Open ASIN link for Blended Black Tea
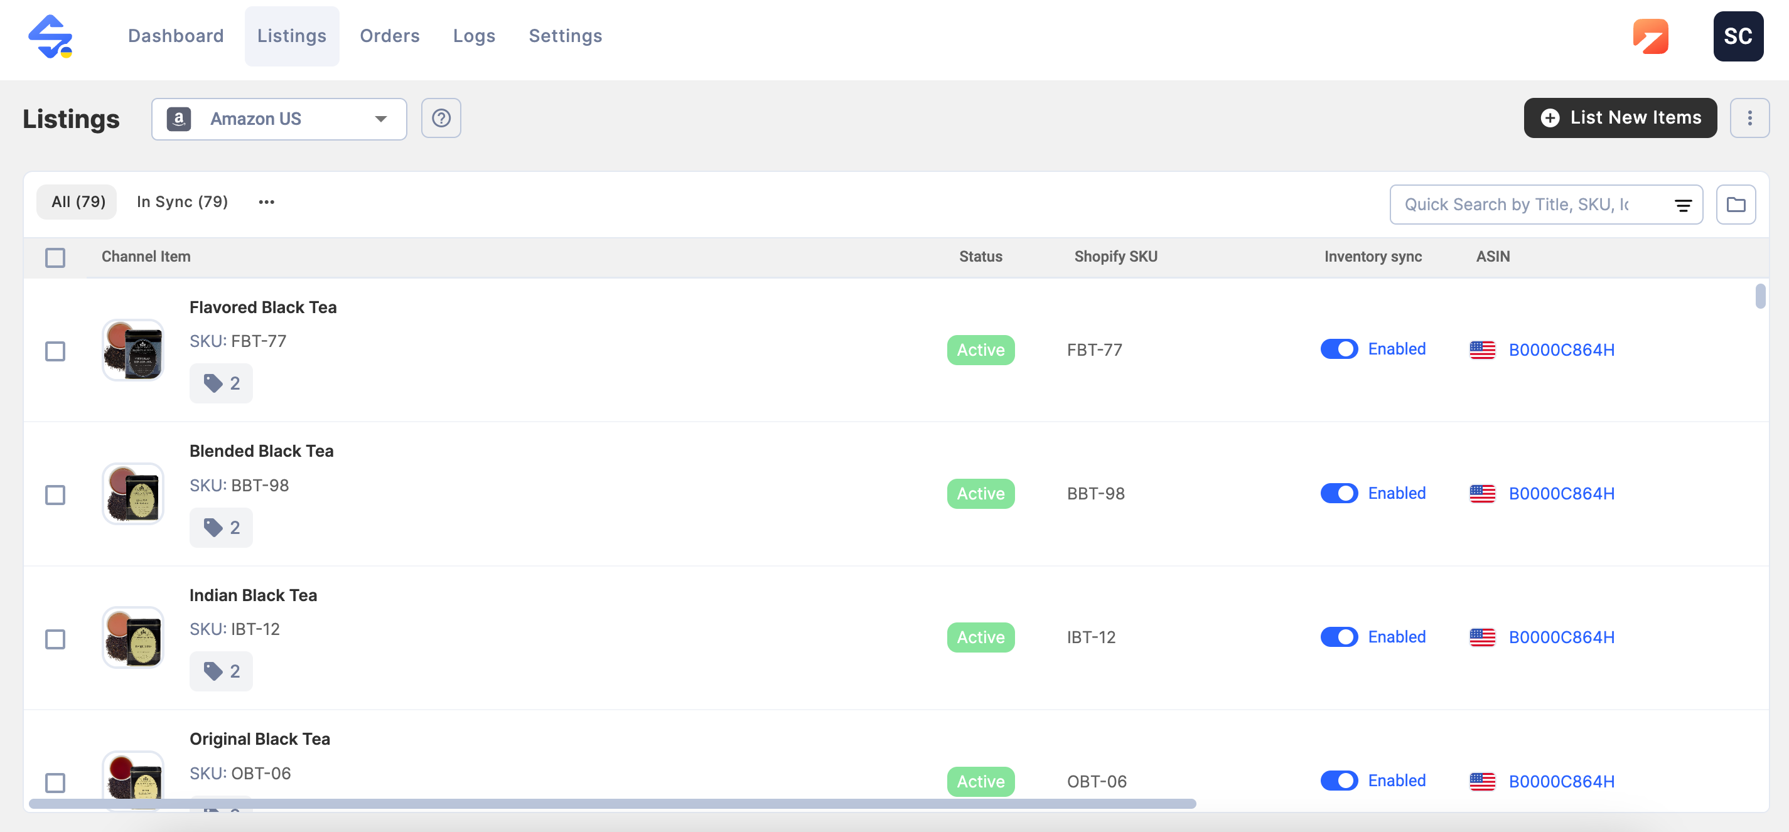Viewport: 1789px width, 832px height. click(1561, 493)
